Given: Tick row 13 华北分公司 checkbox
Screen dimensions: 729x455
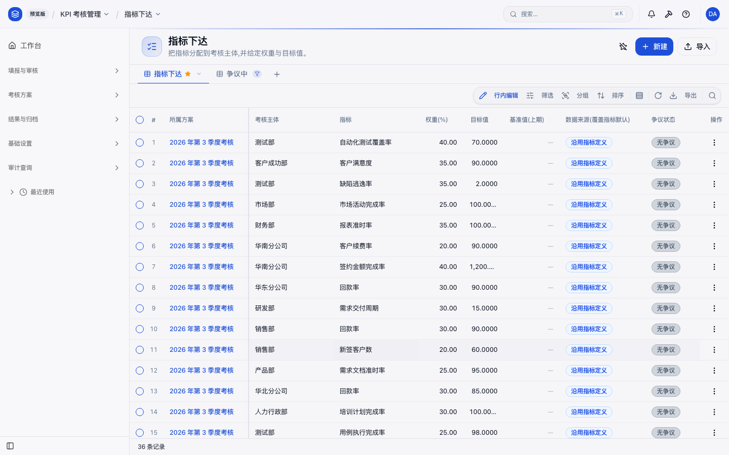Looking at the screenshot, I should pos(140,391).
